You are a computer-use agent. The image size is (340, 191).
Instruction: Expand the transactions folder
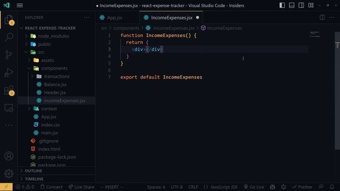point(56,76)
